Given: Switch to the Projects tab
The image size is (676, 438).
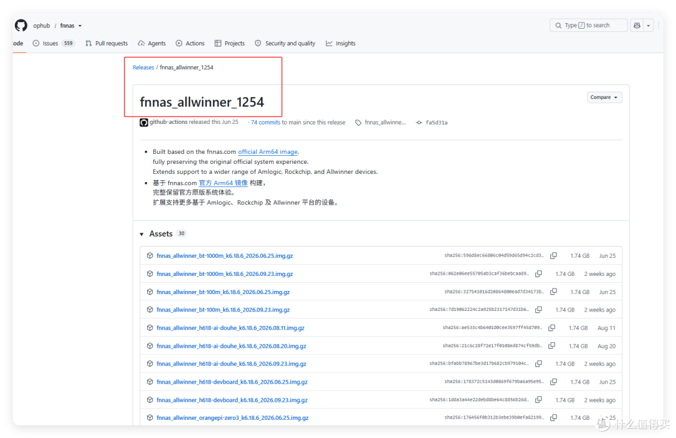Looking at the screenshot, I should tap(230, 43).
